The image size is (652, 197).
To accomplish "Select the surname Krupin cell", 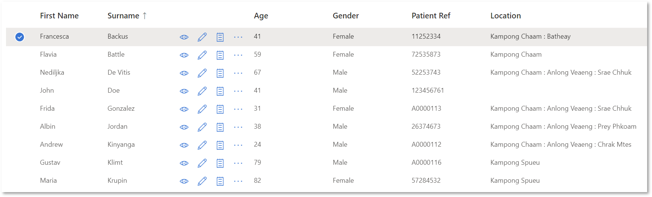I will 117,180.
